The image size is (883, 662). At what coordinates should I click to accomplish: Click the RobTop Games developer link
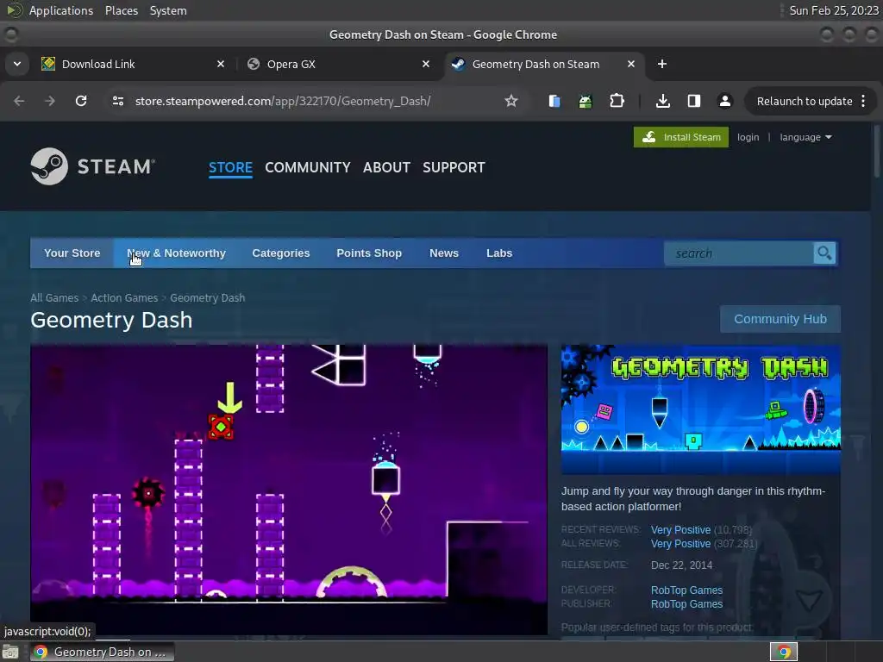(x=686, y=590)
